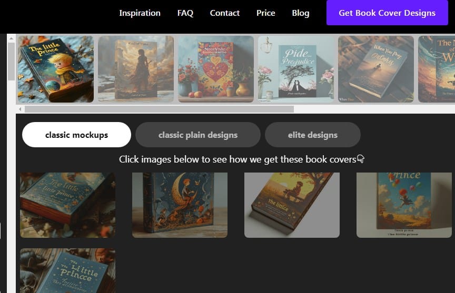Open the FAQ page link
This screenshot has width=455, height=293.
point(185,13)
